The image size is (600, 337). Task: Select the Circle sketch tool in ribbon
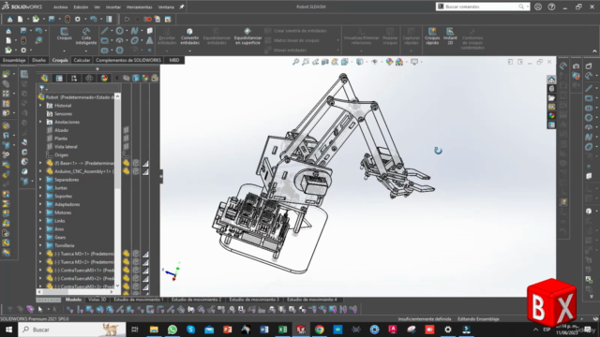(120, 31)
